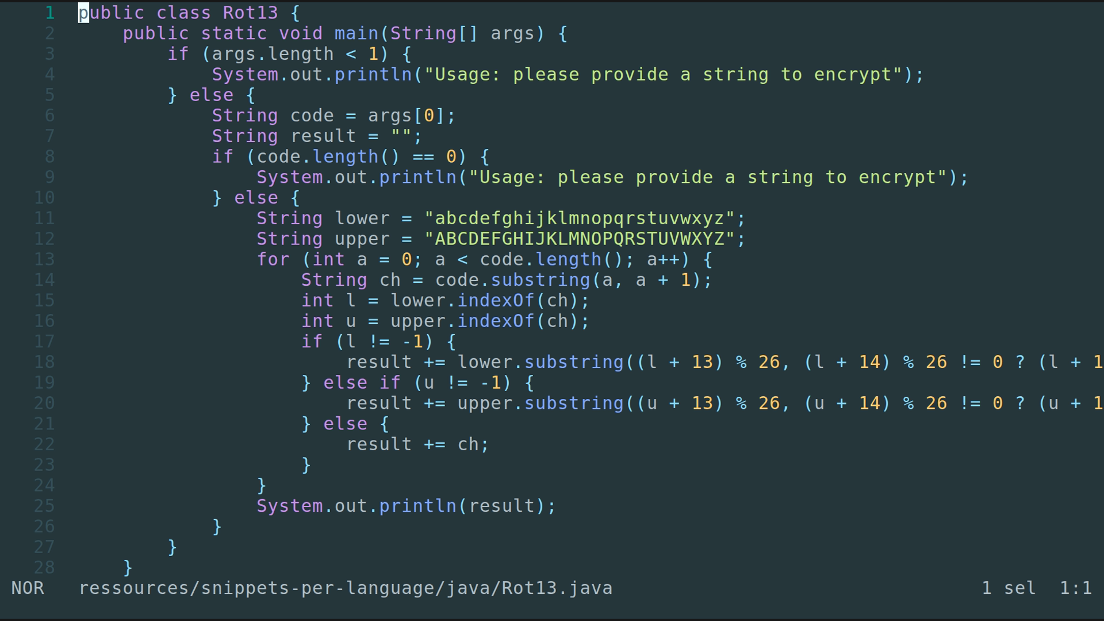
Task: Click System.out.println(result) on line 25
Action: pos(405,505)
